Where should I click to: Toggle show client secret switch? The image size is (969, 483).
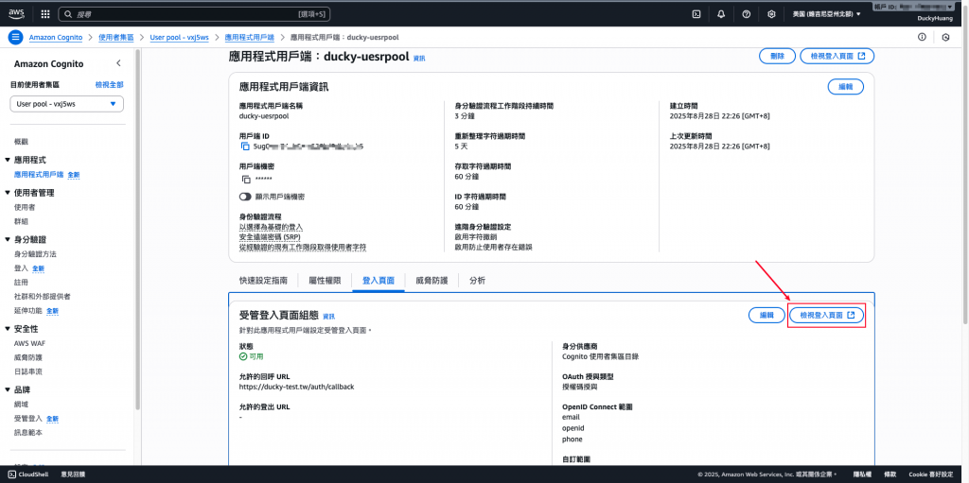pyautogui.click(x=245, y=197)
